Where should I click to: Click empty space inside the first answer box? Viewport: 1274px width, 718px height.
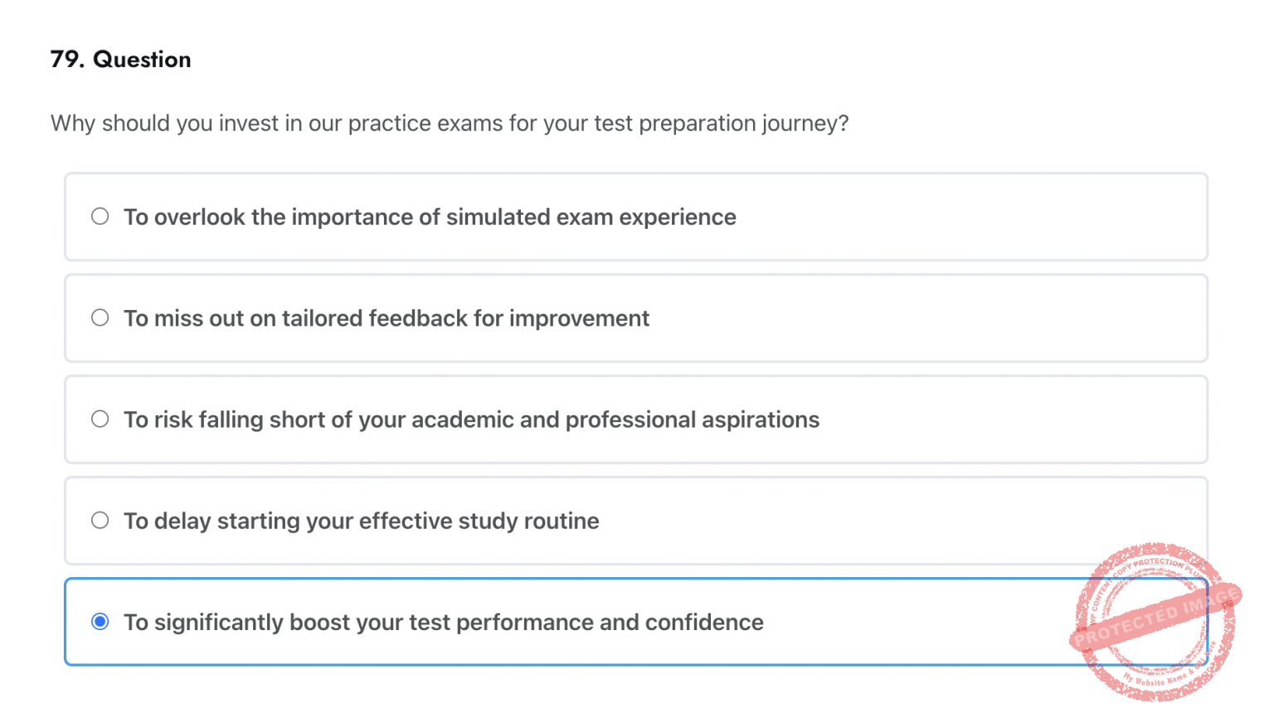pos(954,217)
